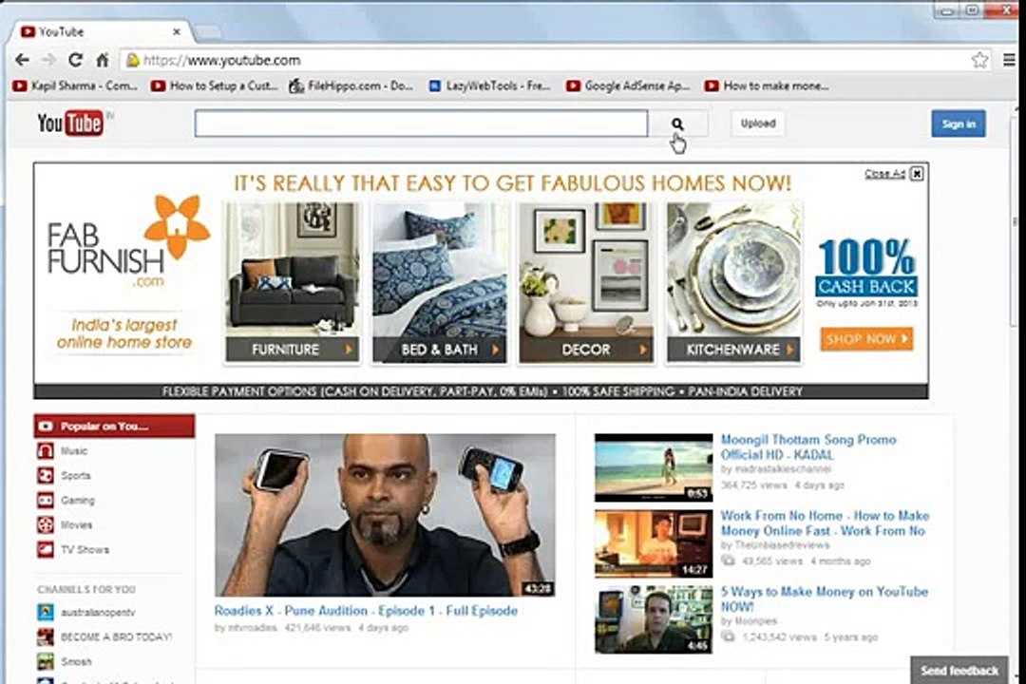
Task: Click the YouTube search input field
Action: [421, 123]
